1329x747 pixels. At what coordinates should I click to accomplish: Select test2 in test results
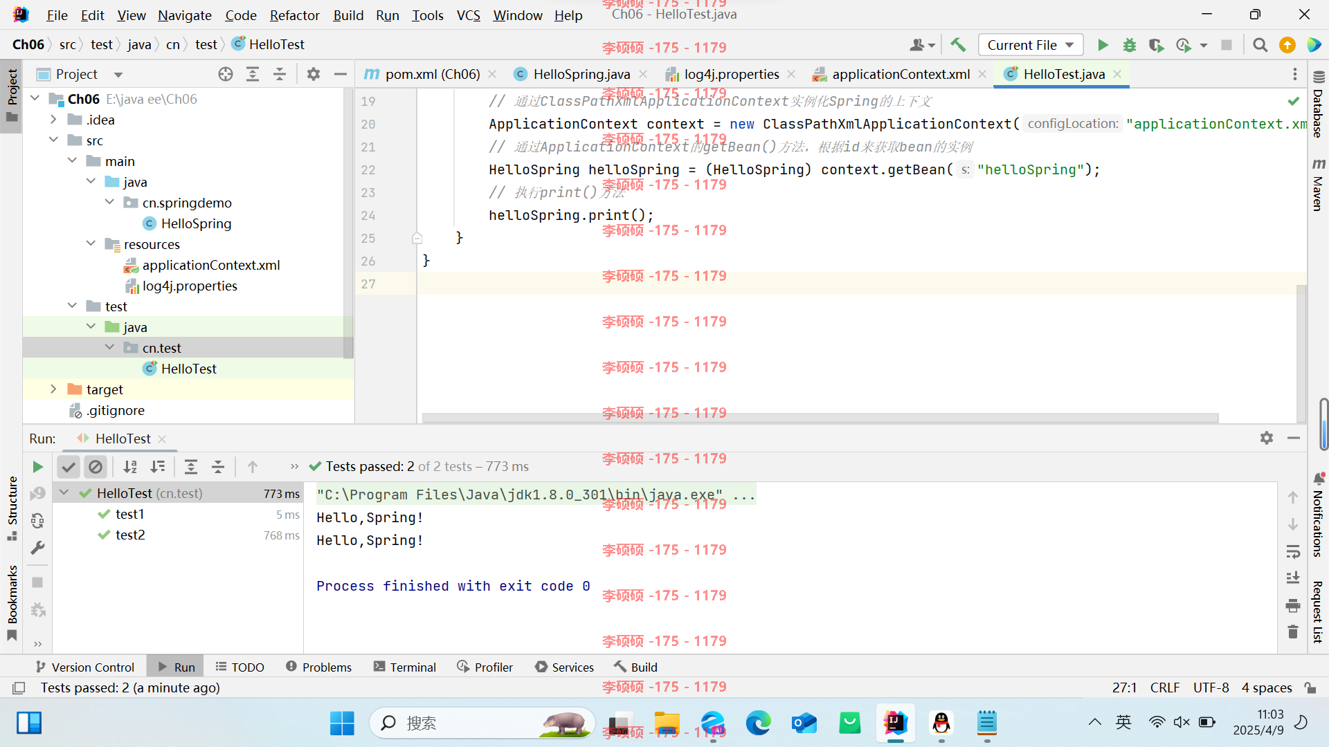[x=131, y=535]
